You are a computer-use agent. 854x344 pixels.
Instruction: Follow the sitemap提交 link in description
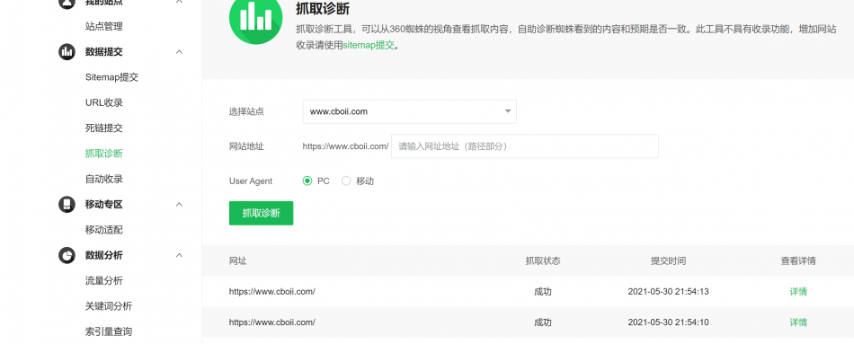point(369,45)
